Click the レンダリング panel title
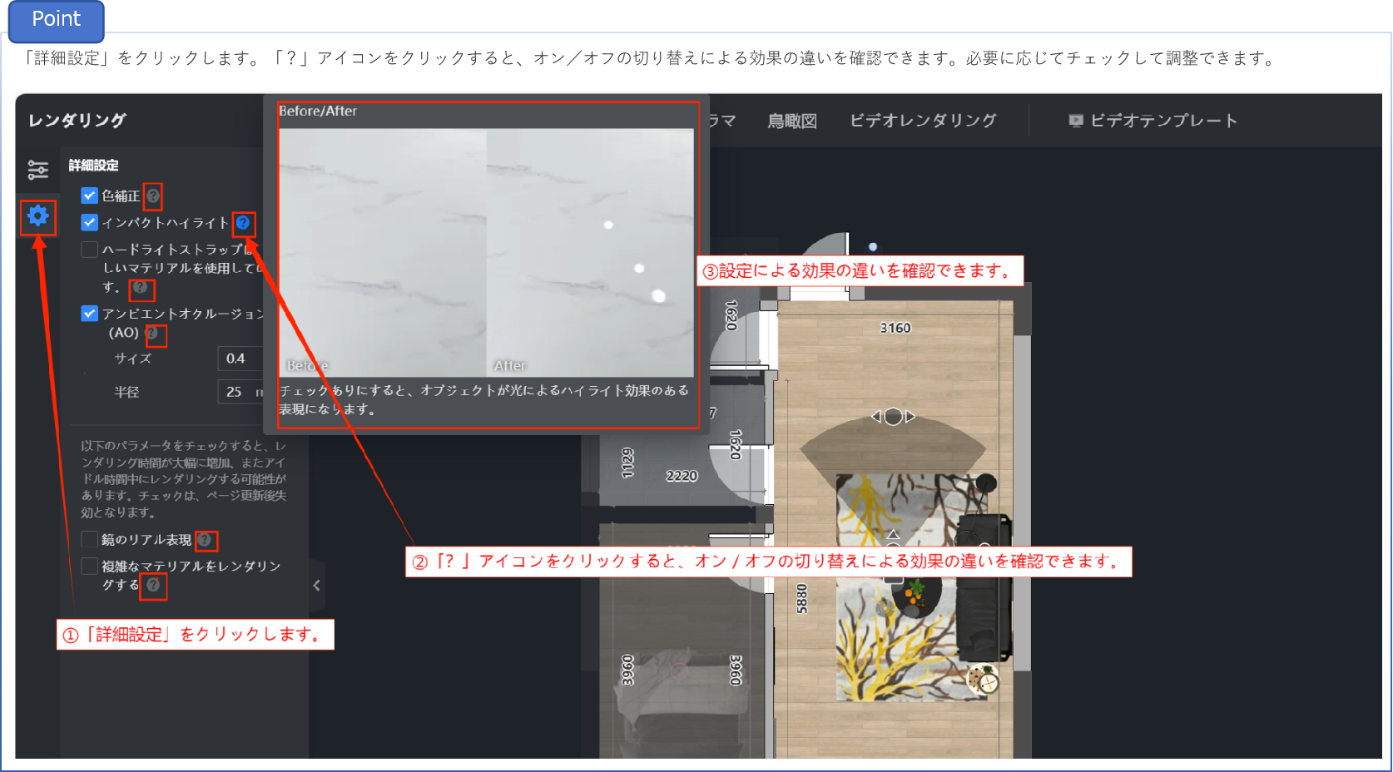 [77, 121]
